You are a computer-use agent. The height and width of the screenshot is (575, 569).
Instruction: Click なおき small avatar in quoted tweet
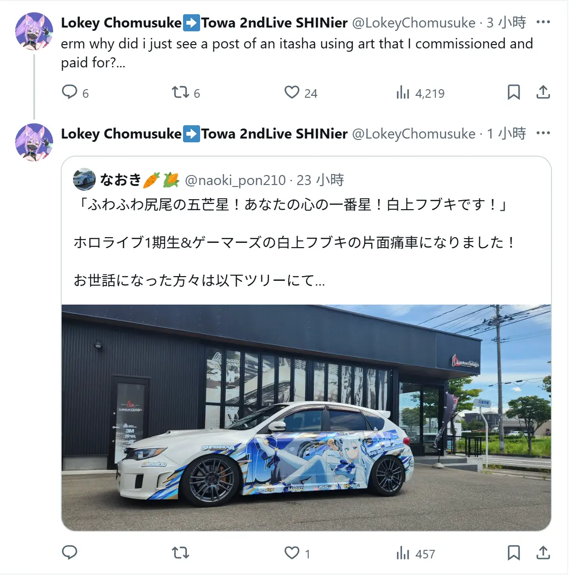pyautogui.click(x=84, y=179)
